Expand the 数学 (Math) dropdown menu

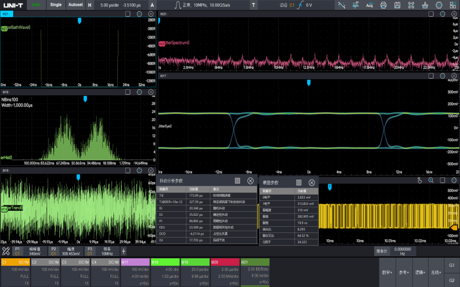388,272
